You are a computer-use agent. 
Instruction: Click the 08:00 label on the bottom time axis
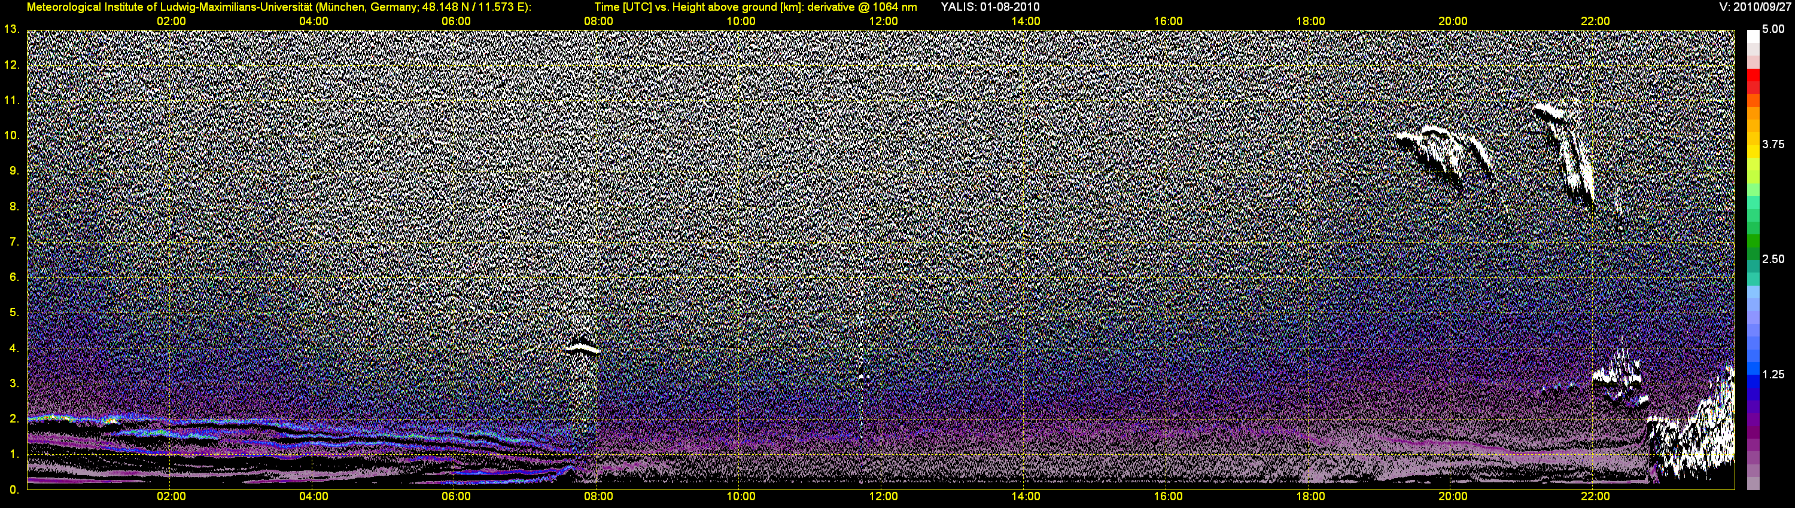click(598, 497)
